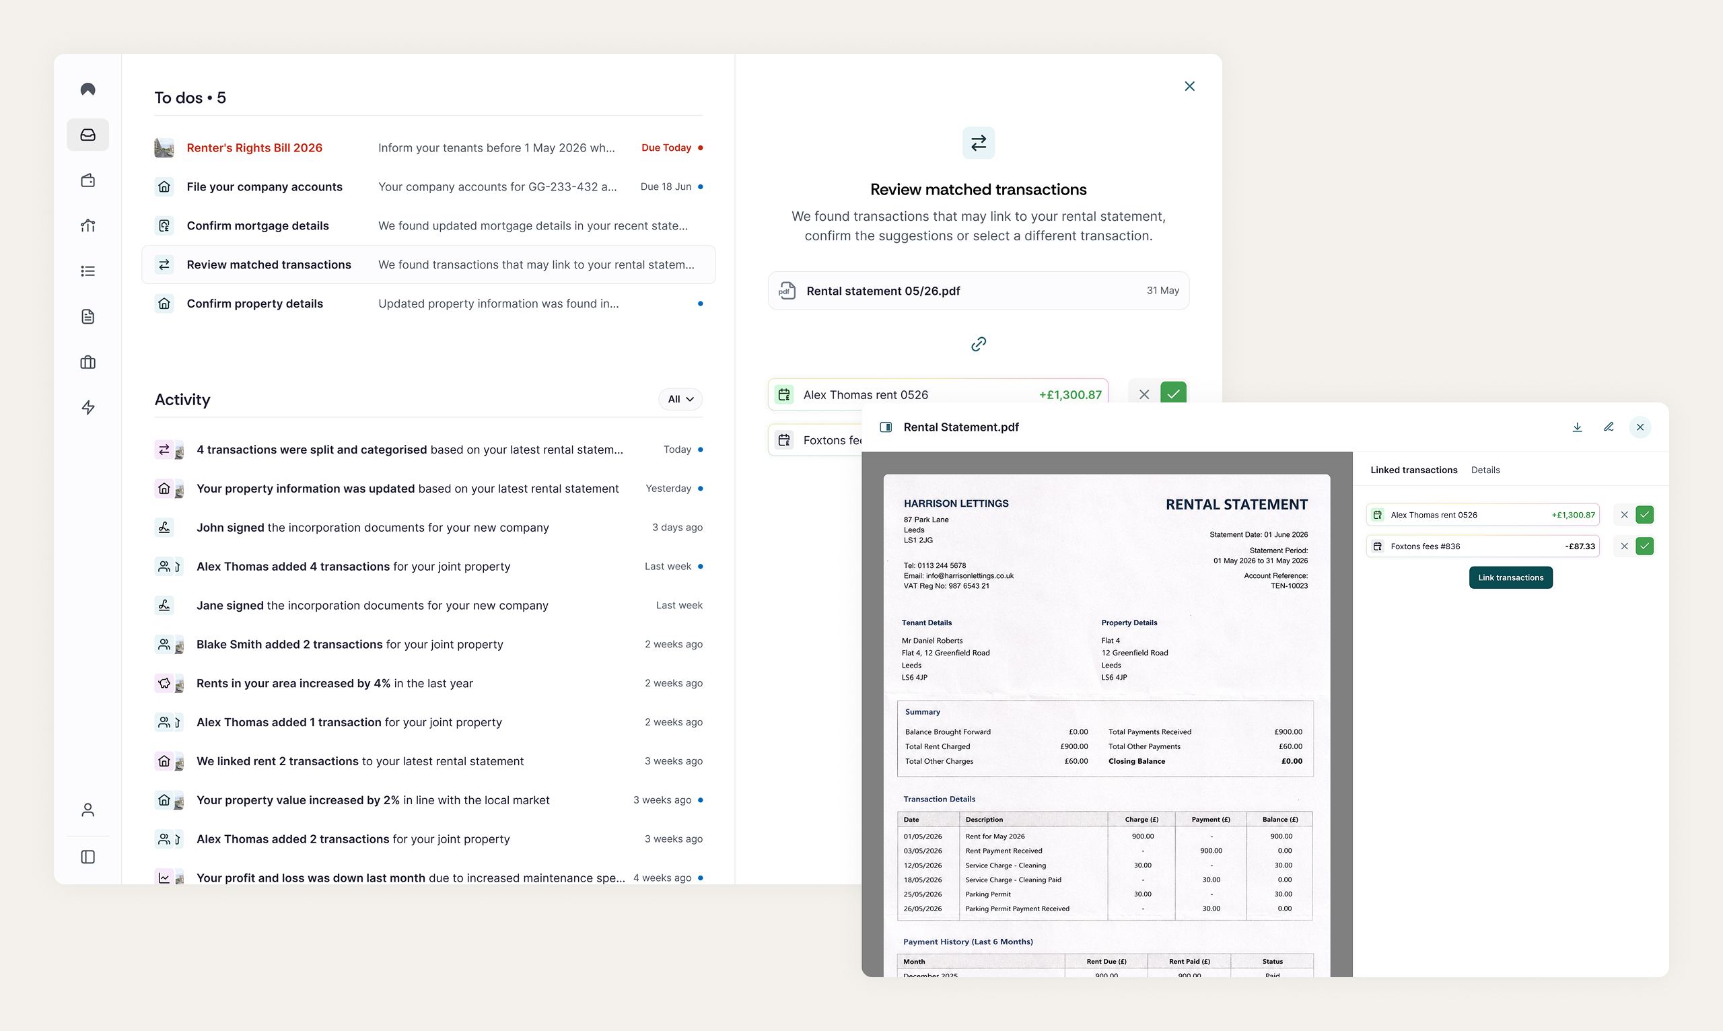1723x1031 pixels.
Task: Open Alex Thomas added 4 transactions activity
Action: point(429,566)
